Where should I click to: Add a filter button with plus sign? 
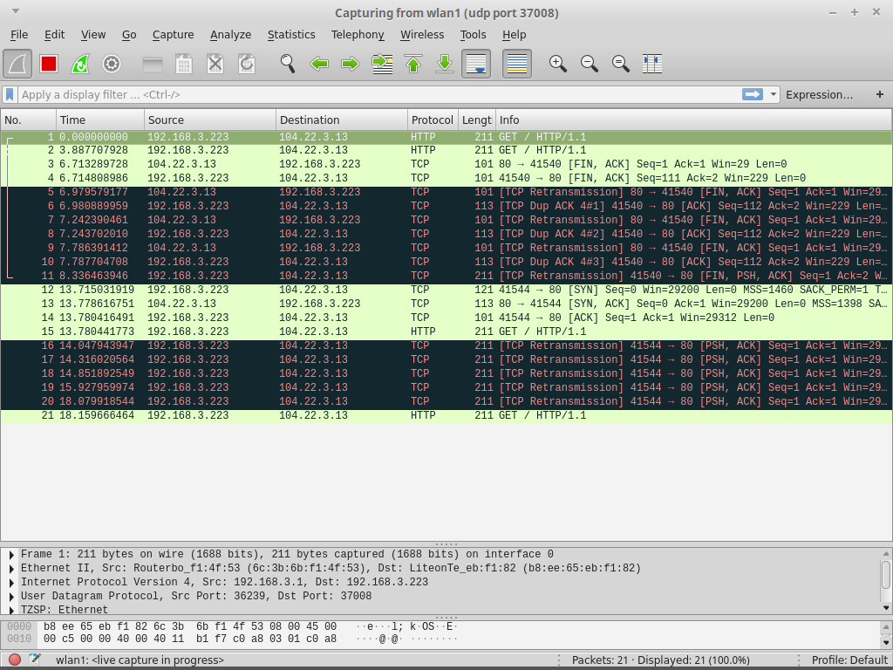880,94
